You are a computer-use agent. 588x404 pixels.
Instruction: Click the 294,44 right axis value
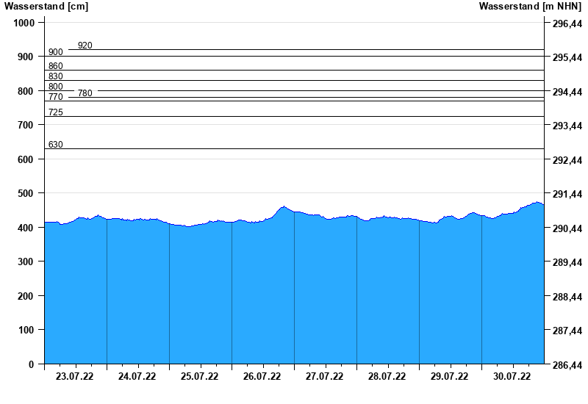coord(567,93)
